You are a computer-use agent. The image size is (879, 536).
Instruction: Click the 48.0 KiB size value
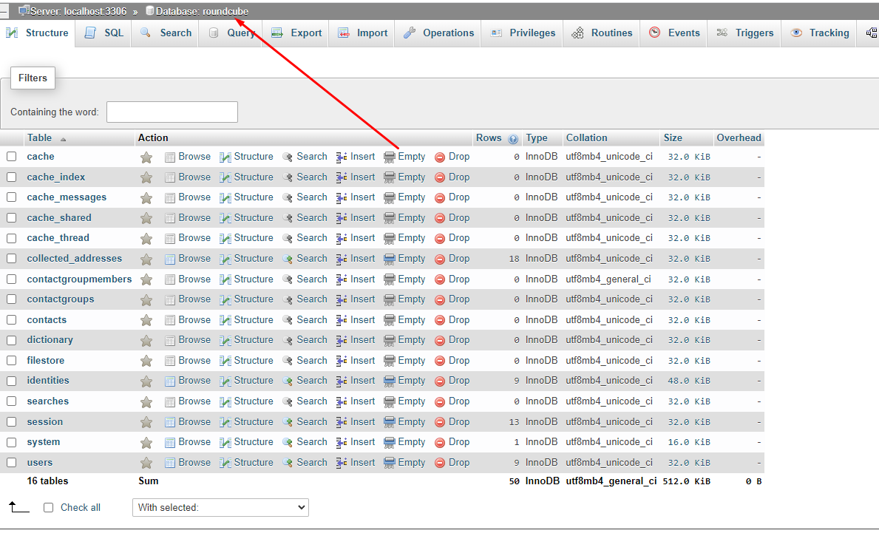click(689, 381)
